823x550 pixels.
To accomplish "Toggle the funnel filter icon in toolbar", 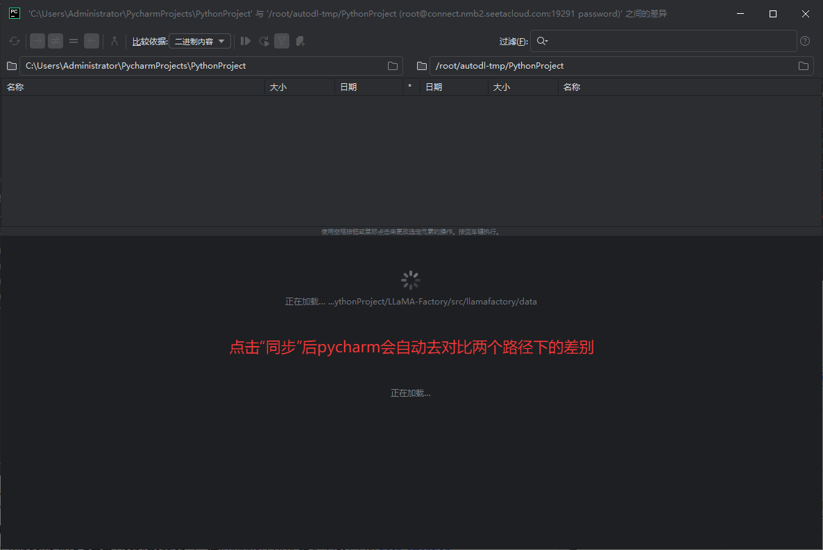I will pos(282,41).
